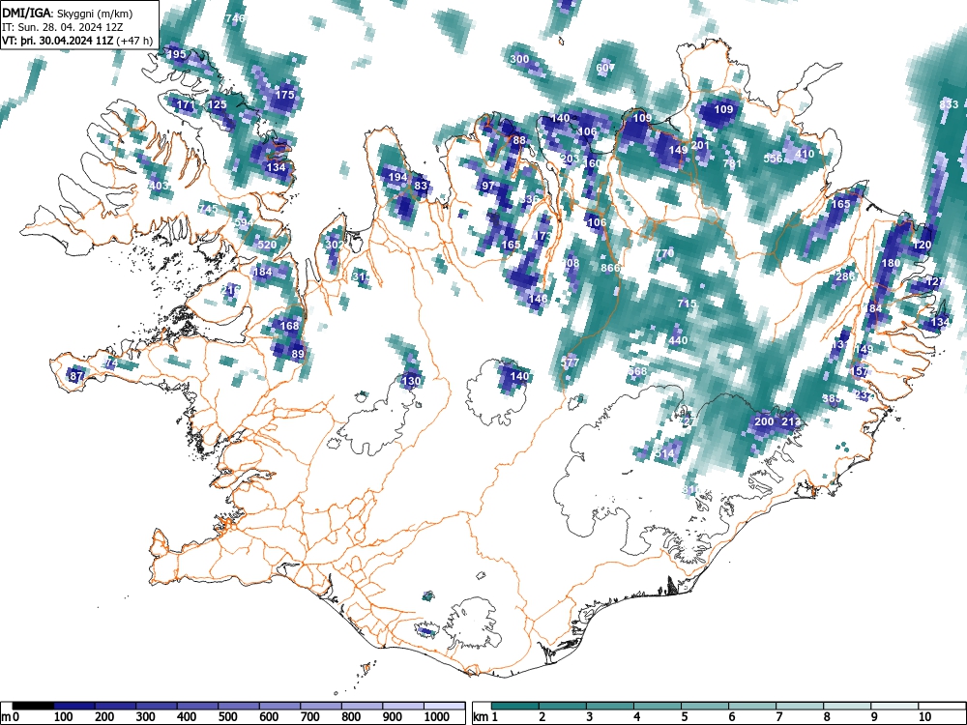The image size is (967, 725).
Task: Pick the dark teal swatch between km 1 and 2
Action: (515, 706)
